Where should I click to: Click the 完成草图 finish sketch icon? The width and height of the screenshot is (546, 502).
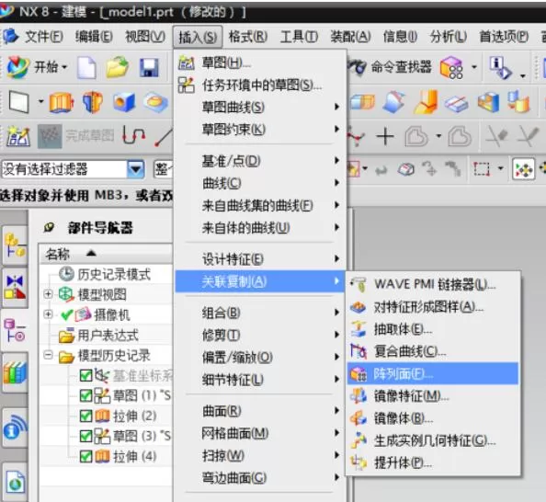(50, 136)
